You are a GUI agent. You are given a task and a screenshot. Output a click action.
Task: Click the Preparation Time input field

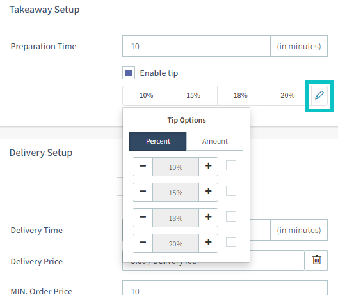(x=196, y=46)
